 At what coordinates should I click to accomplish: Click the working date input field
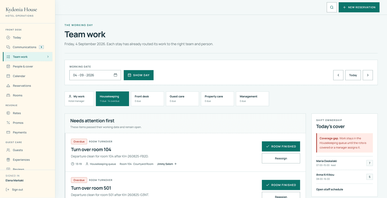(95, 75)
